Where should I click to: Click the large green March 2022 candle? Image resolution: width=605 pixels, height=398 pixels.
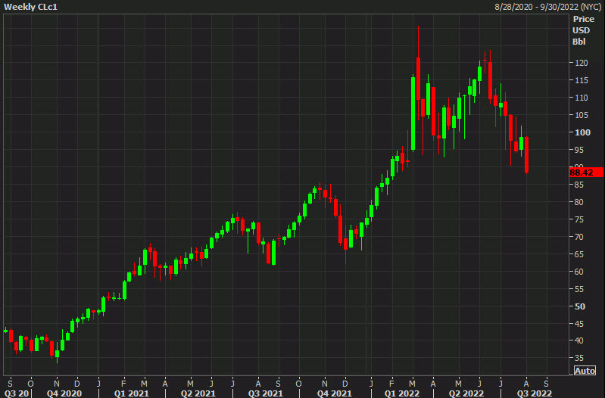413,113
